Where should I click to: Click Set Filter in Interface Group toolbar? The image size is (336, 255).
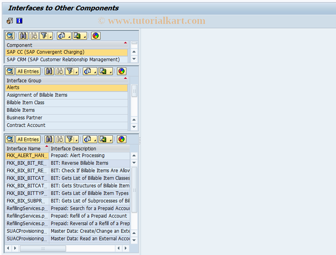(x=70, y=71)
